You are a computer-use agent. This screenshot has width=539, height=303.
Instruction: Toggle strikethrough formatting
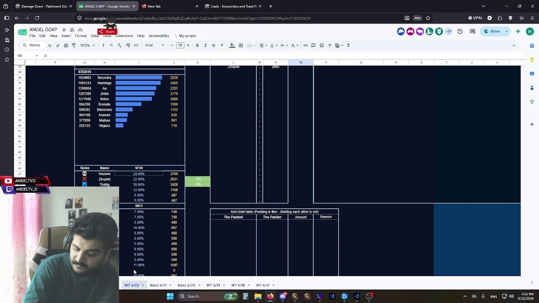[213, 45]
